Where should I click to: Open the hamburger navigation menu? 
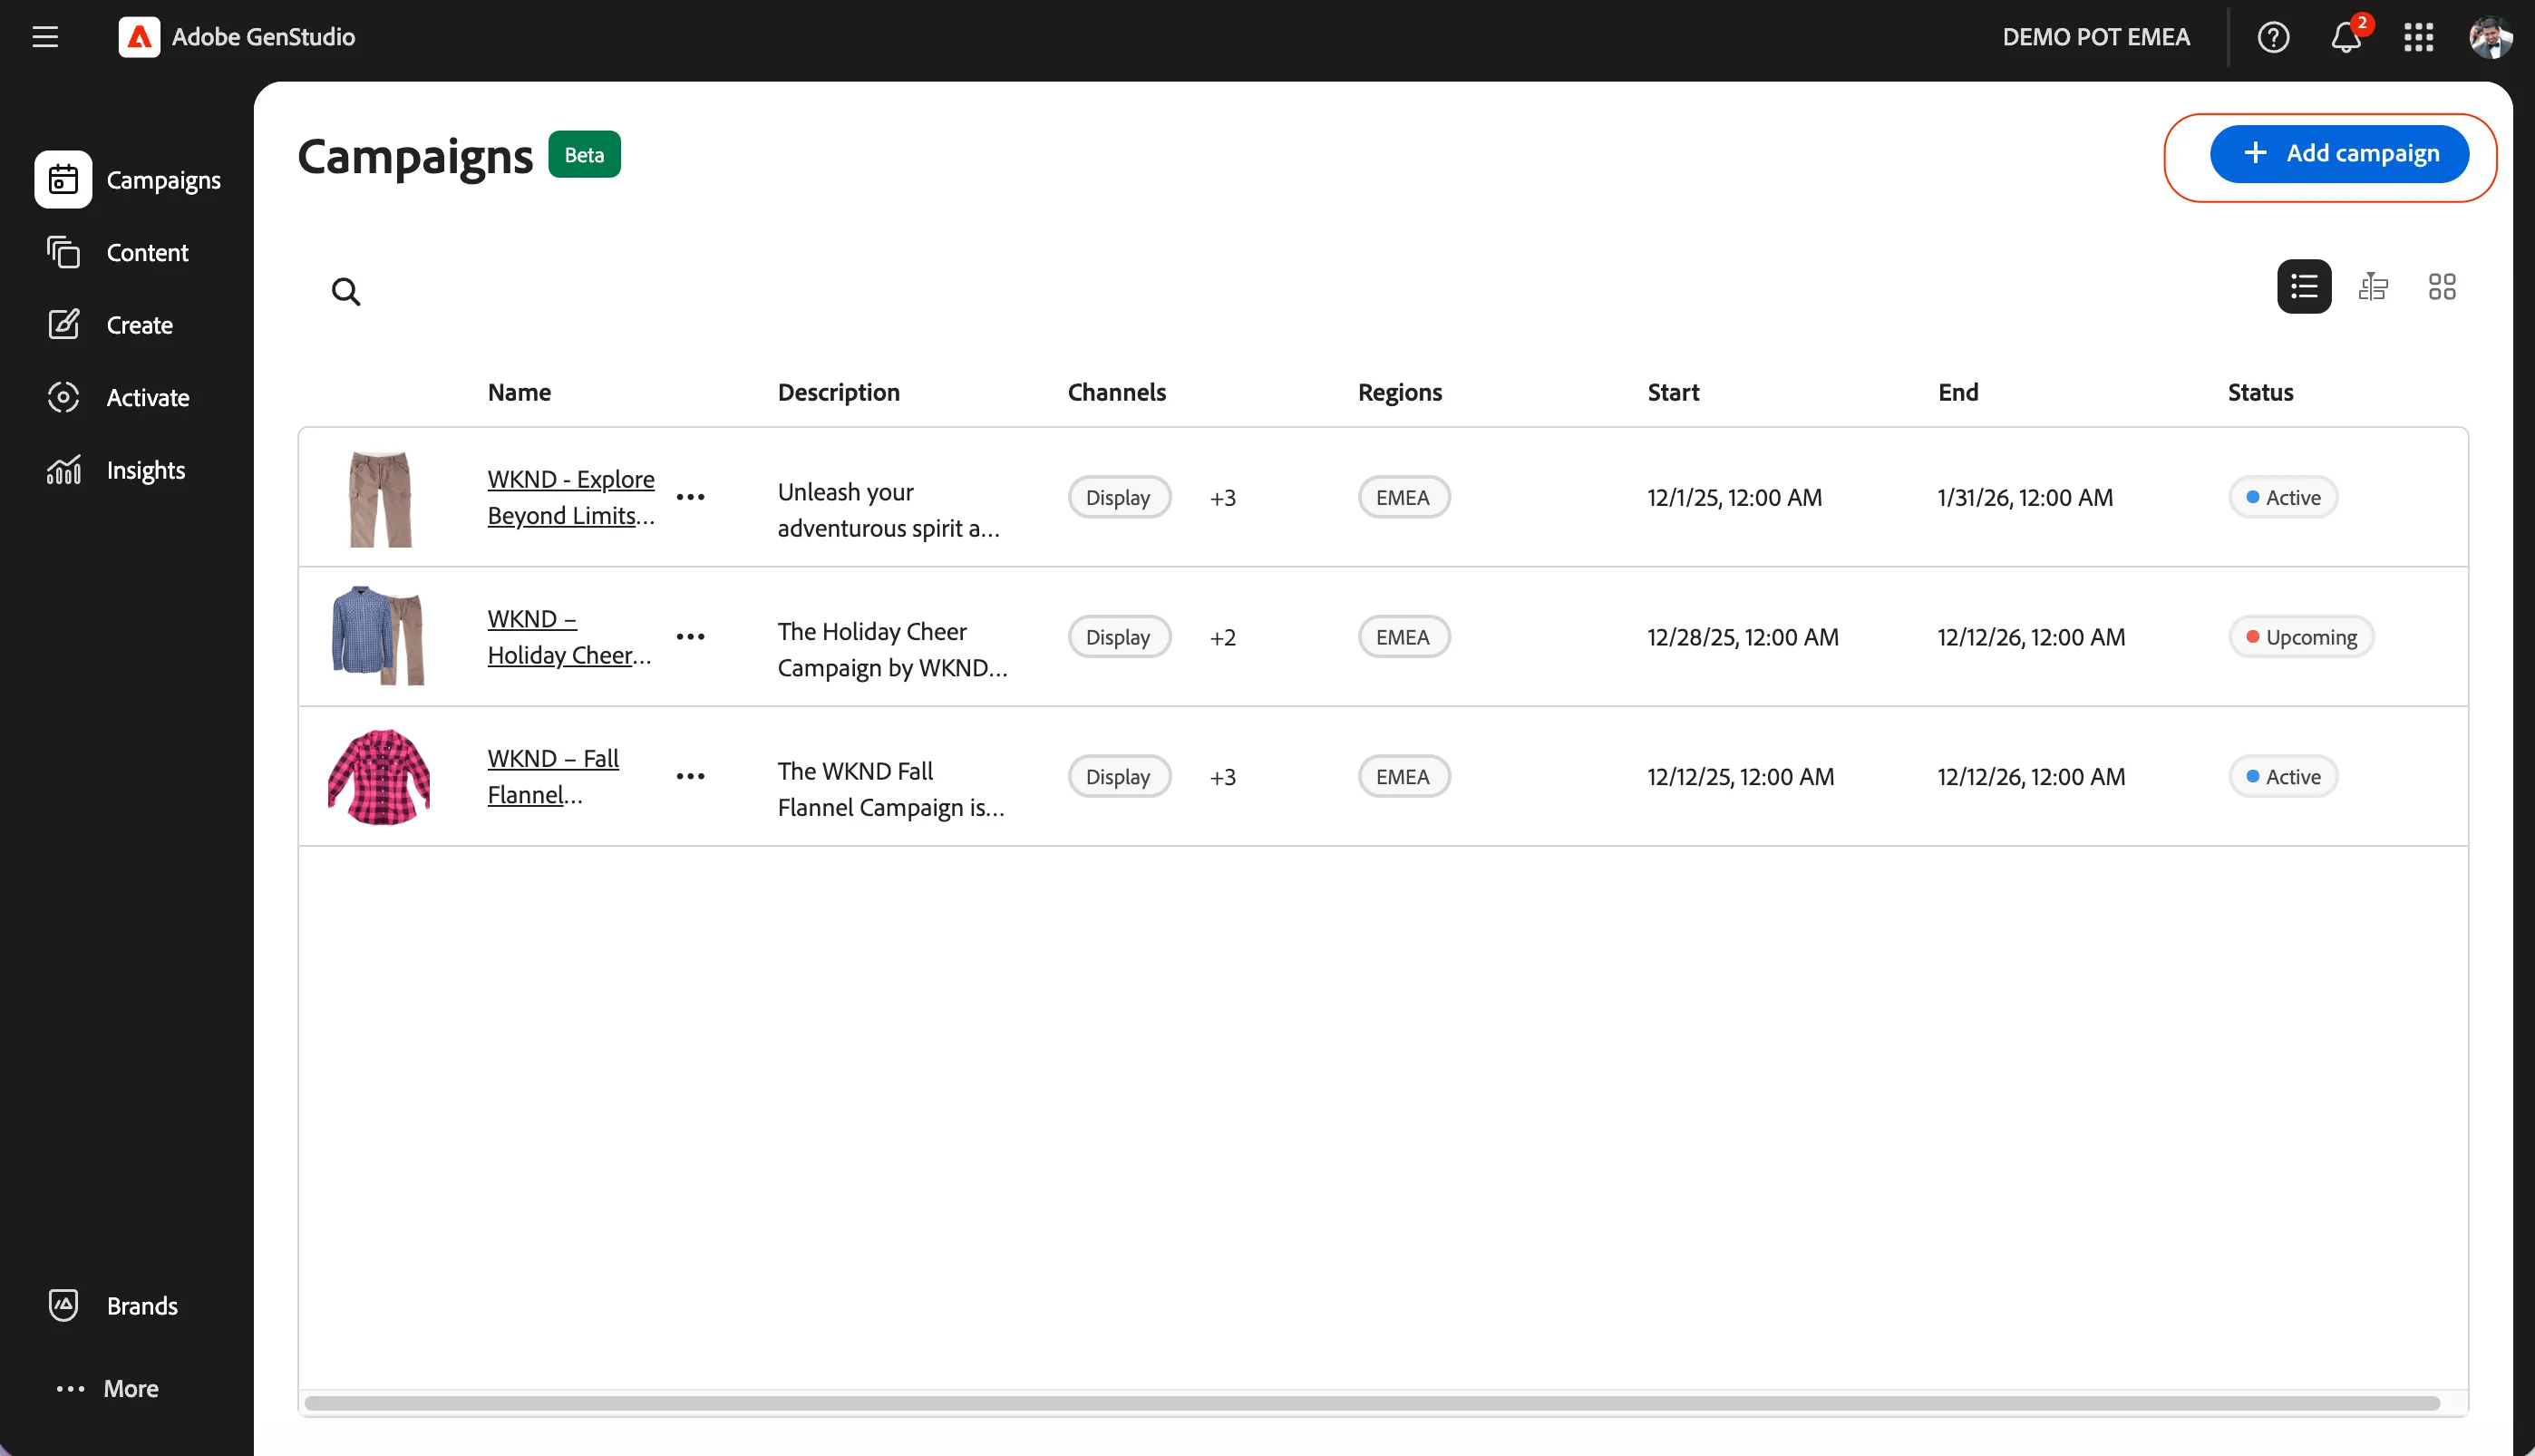45,37
